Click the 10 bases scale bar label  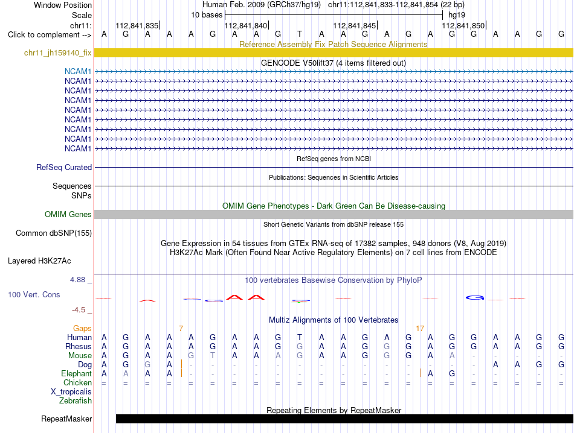tap(207, 15)
